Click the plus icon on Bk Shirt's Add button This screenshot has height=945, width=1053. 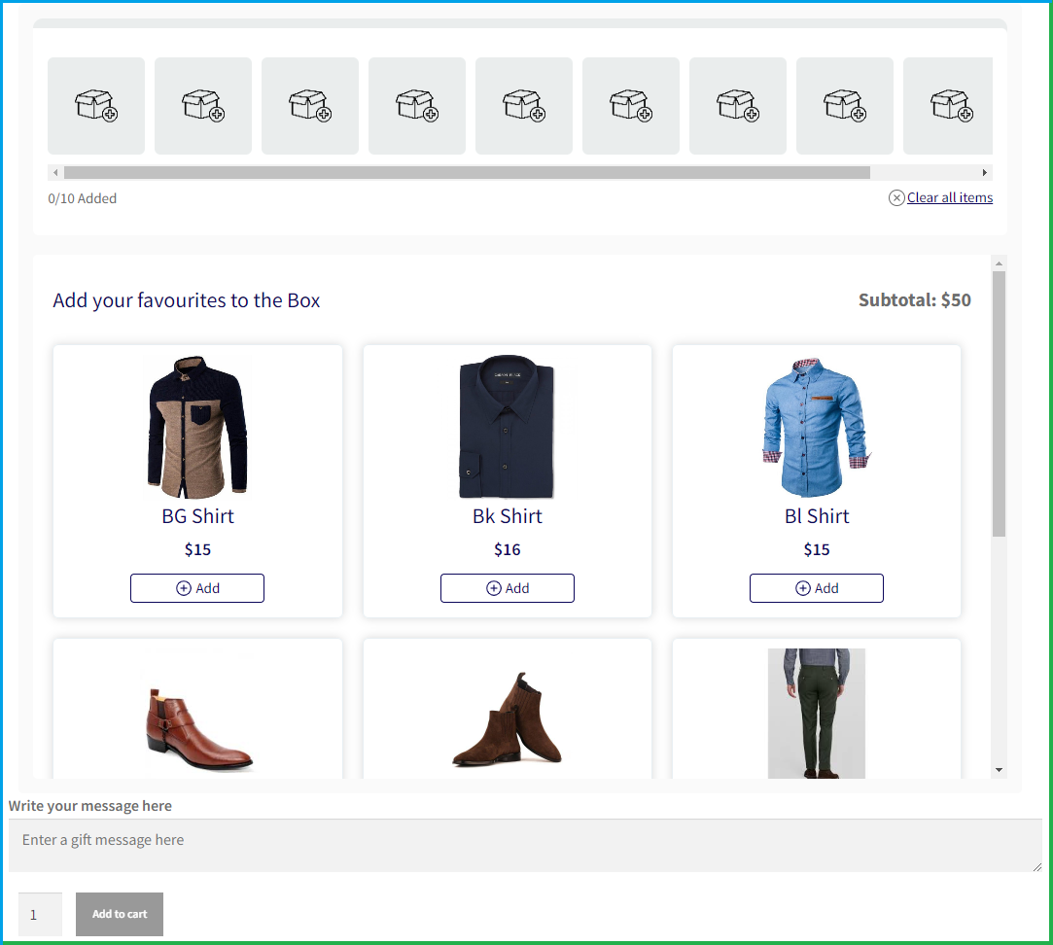[x=492, y=587]
